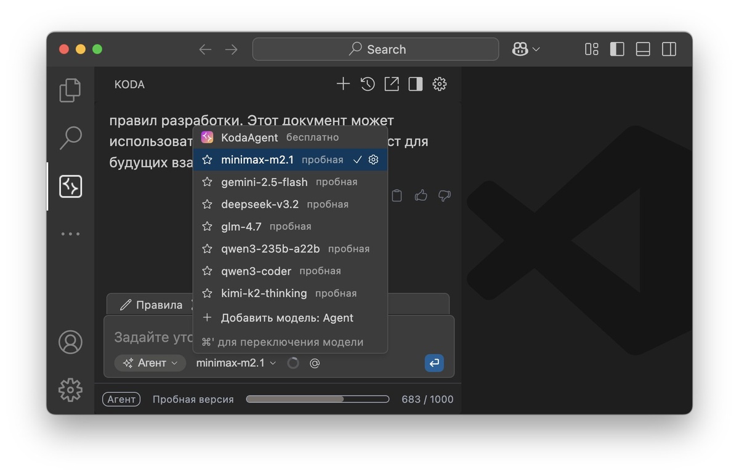This screenshot has width=739, height=476.
Task: Click the 683 / 1000 usage counter
Action: pyautogui.click(x=427, y=399)
